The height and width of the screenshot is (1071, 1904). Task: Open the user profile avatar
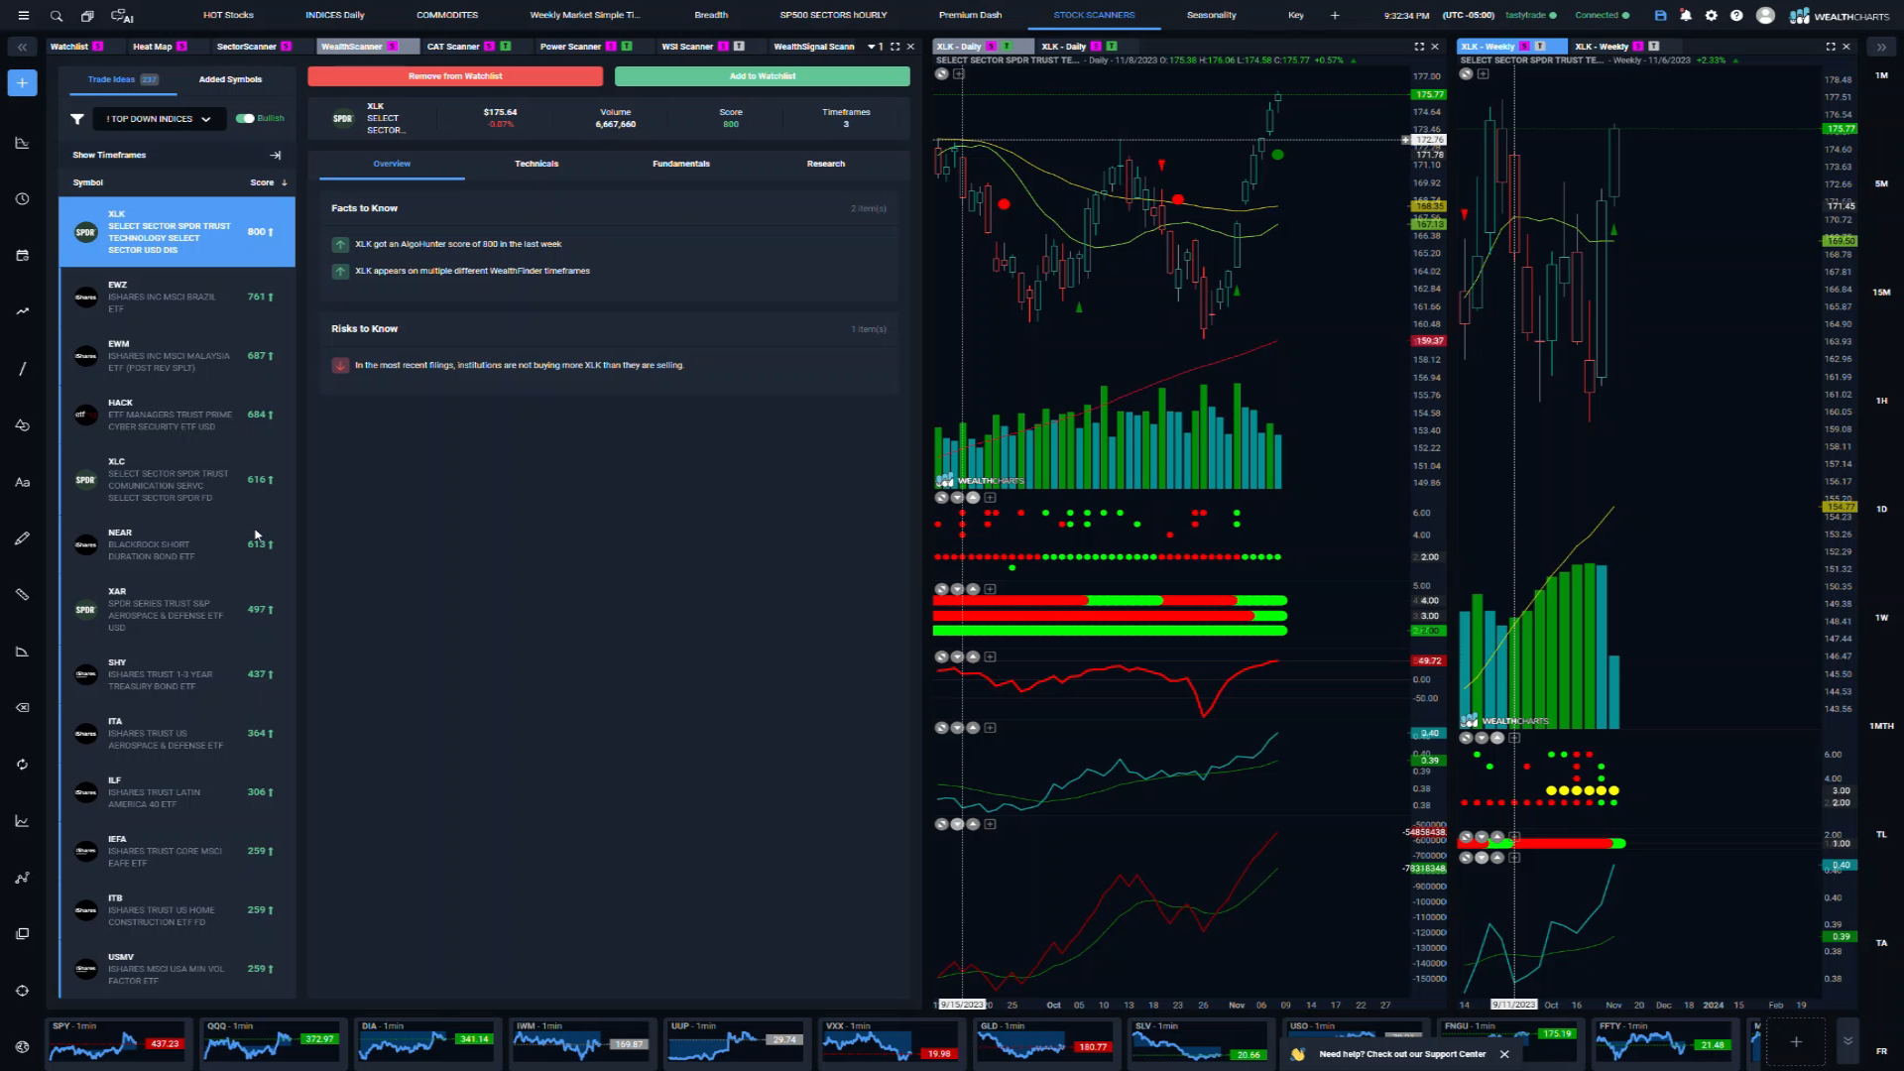point(1765,16)
